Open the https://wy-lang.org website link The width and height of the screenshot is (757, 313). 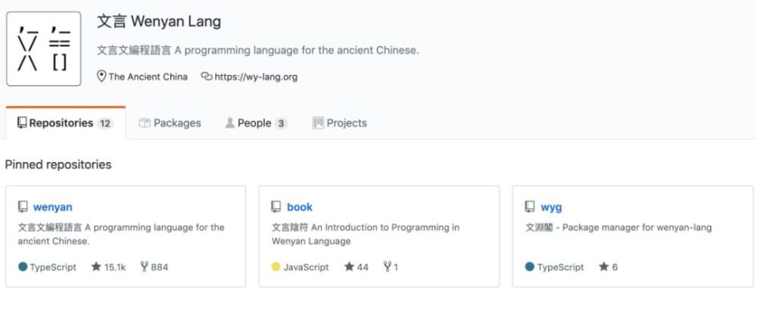256,77
